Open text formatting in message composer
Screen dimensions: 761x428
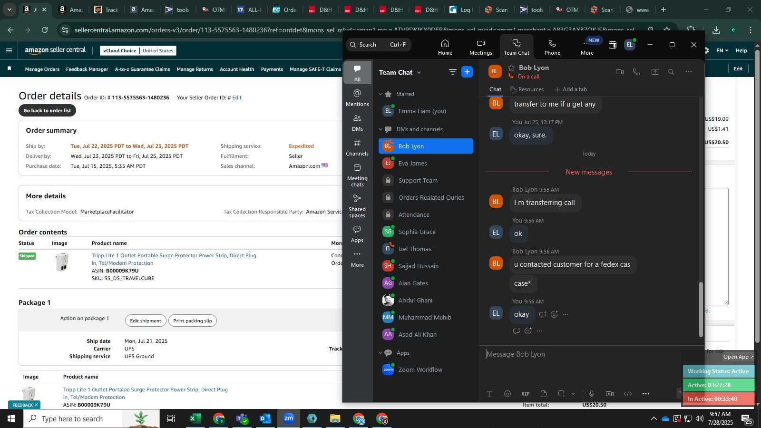coord(489,394)
